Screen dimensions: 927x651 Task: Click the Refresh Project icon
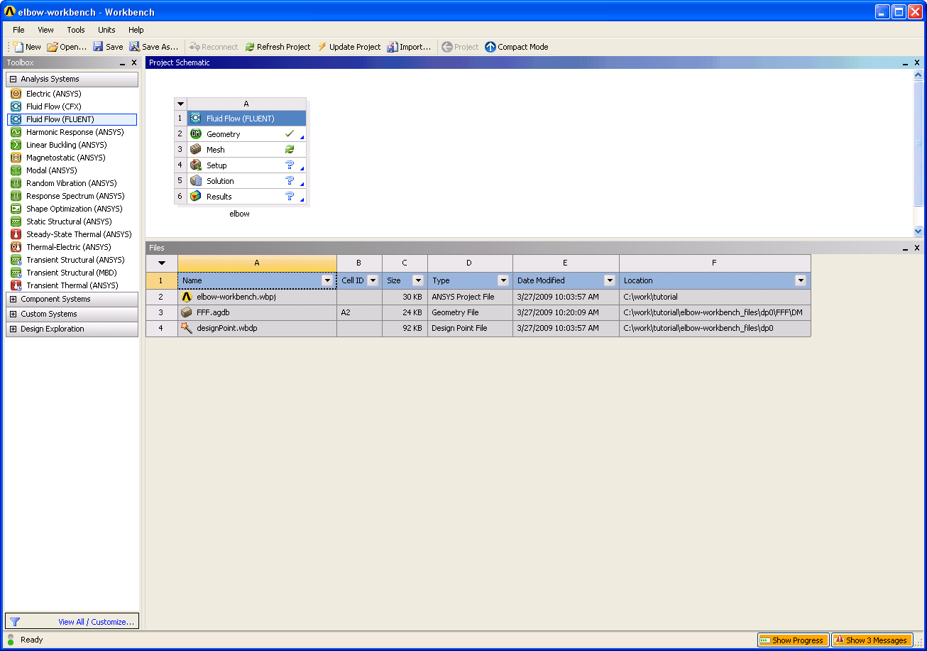pos(250,47)
